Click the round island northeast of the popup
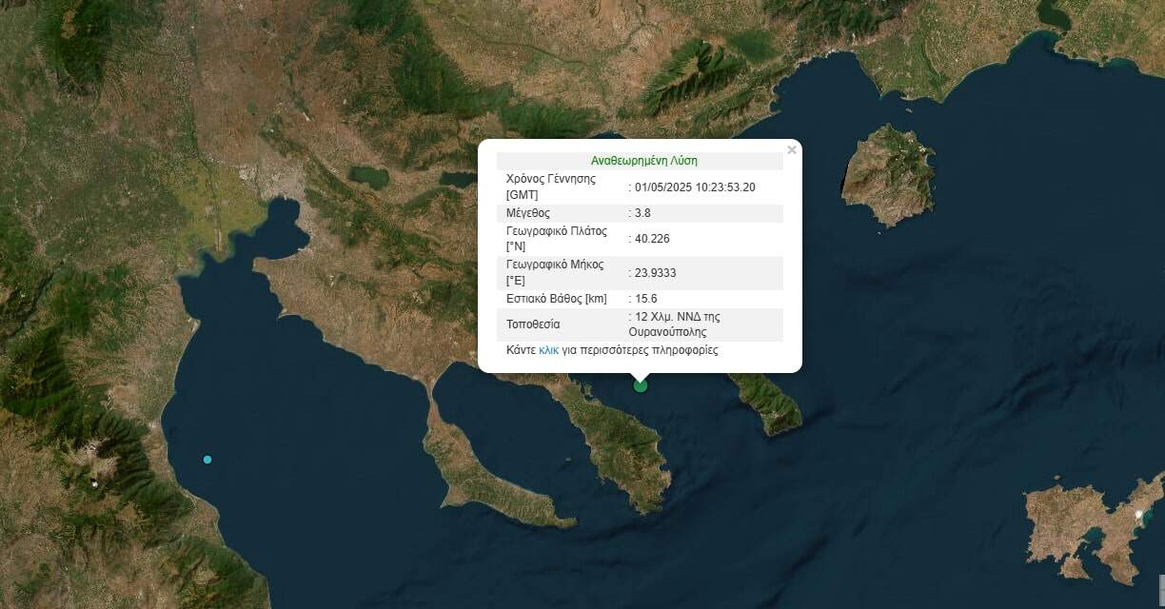The image size is (1165, 609). pyautogui.click(x=888, y=174)
